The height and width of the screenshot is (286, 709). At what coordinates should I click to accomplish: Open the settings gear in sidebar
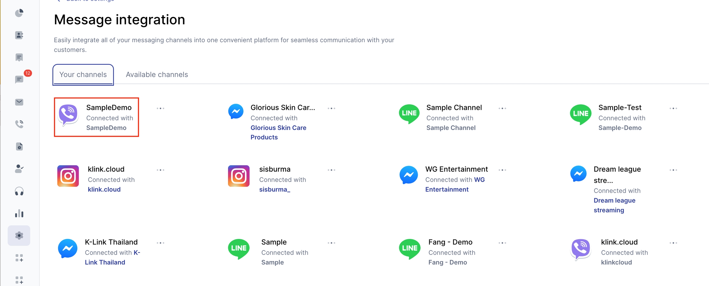click(x=19, y=236)
